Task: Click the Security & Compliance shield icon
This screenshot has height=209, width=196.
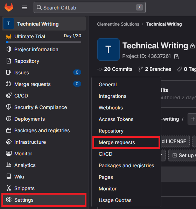Action: point(9,107)
